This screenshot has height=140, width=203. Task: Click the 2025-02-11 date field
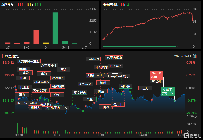click(x=185, y=56)
